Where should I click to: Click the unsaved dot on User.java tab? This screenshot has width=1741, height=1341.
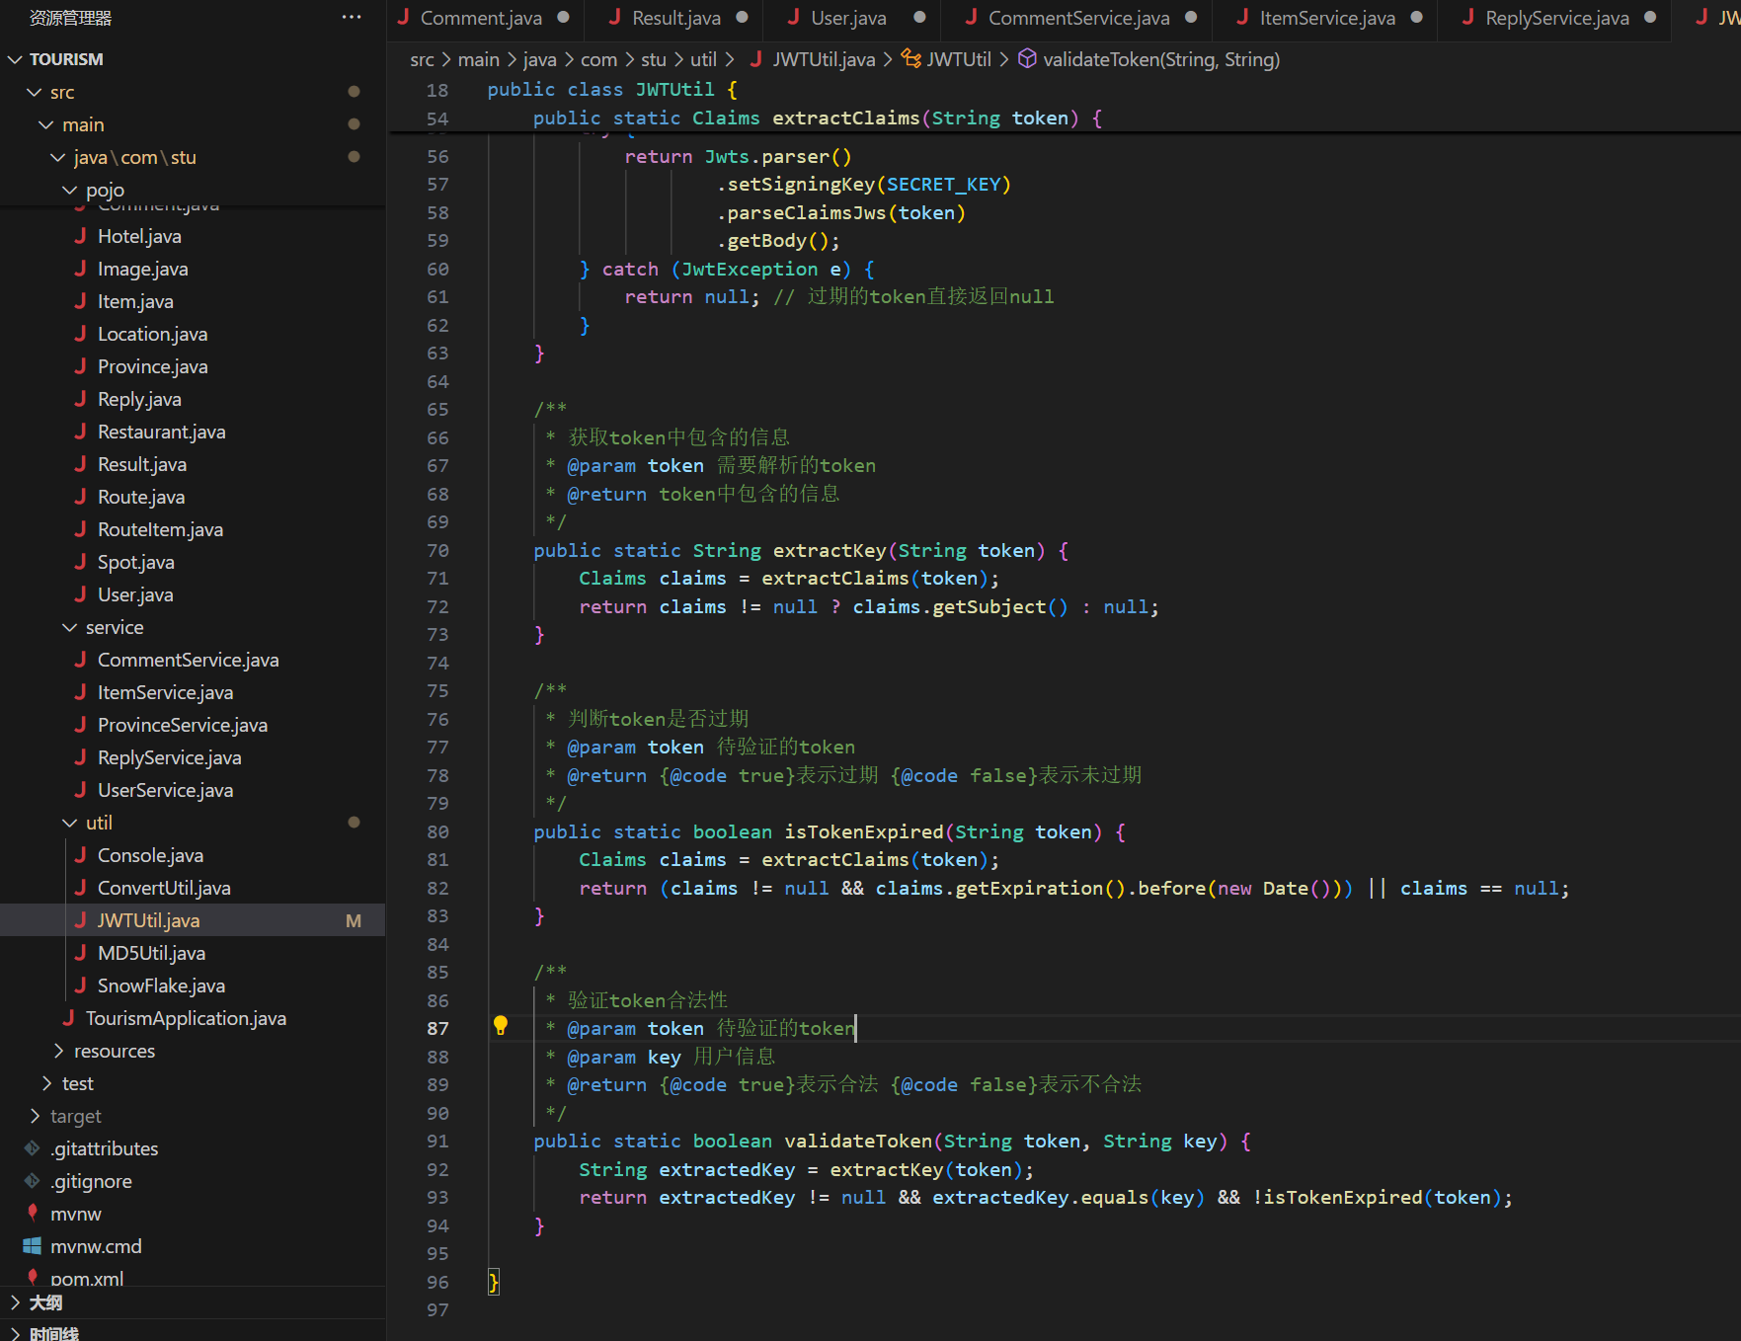919,18
